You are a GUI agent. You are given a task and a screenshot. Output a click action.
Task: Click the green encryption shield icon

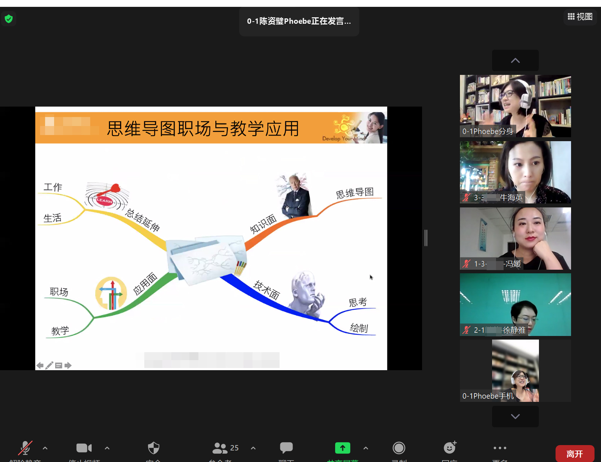point(9,19)
